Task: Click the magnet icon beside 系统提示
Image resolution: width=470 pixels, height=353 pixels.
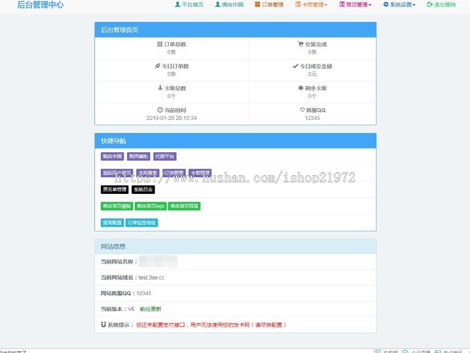Action: click(103, 324)
